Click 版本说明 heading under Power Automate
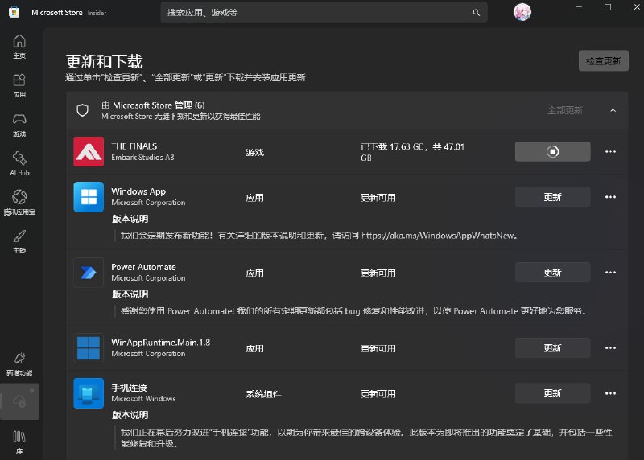644x460 pixels. point(130,294)
